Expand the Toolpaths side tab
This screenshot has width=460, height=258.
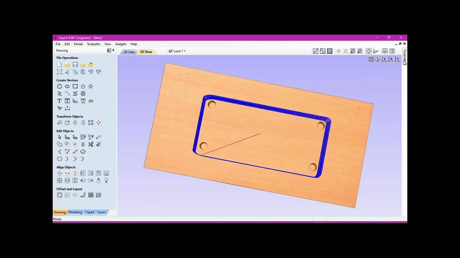(404, 57)
